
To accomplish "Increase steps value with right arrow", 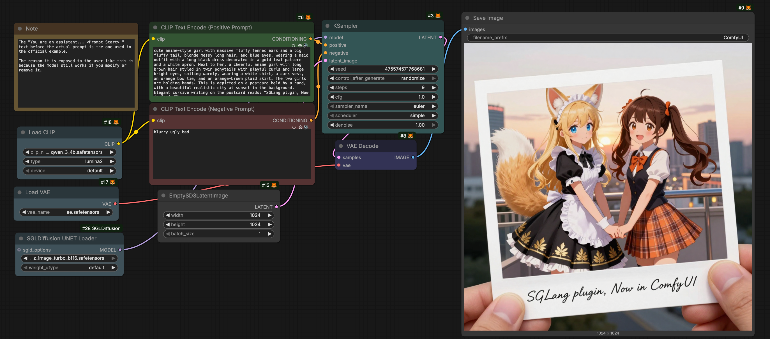I will pyautogui.click(x=434, y=87).
